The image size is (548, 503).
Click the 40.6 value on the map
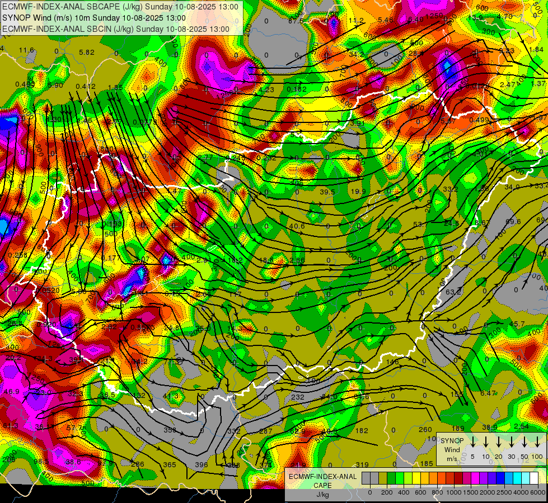pyautogui.click(x=297, y=226)
